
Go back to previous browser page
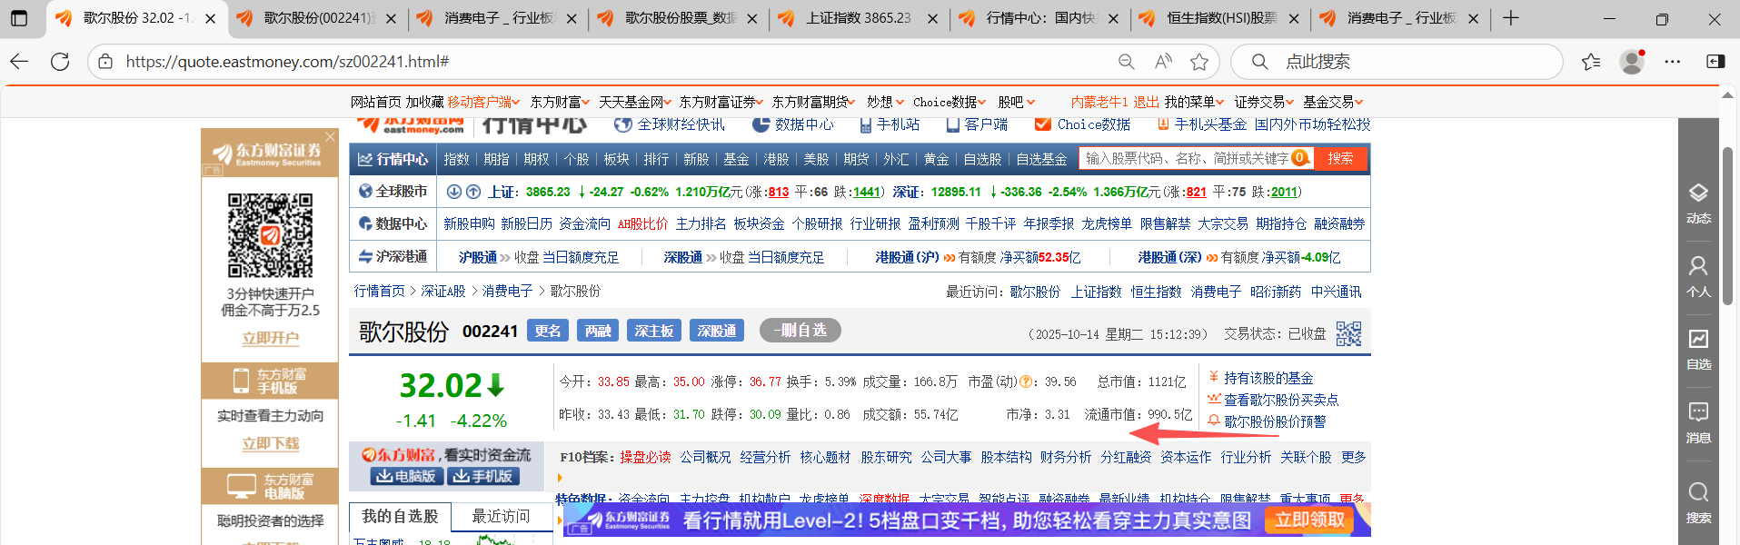click(x=19, y=62)
